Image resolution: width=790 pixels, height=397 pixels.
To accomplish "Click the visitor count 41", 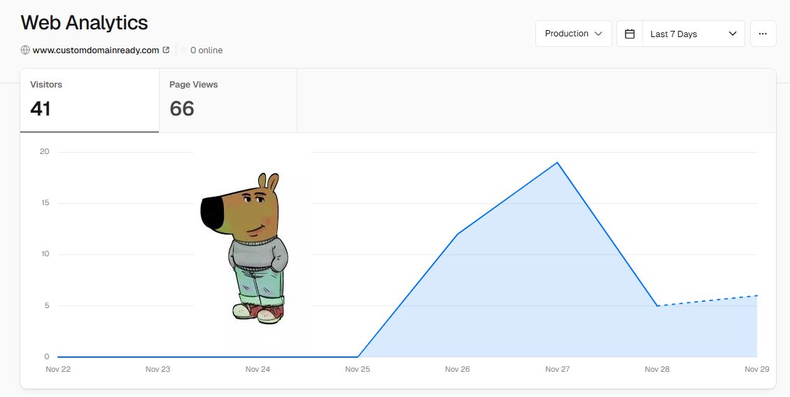I will coord(41,109).
